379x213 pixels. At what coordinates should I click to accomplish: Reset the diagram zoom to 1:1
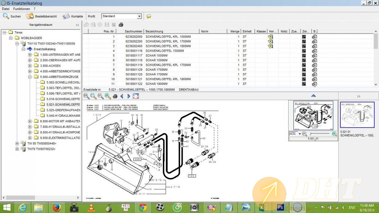click(86, 96)
